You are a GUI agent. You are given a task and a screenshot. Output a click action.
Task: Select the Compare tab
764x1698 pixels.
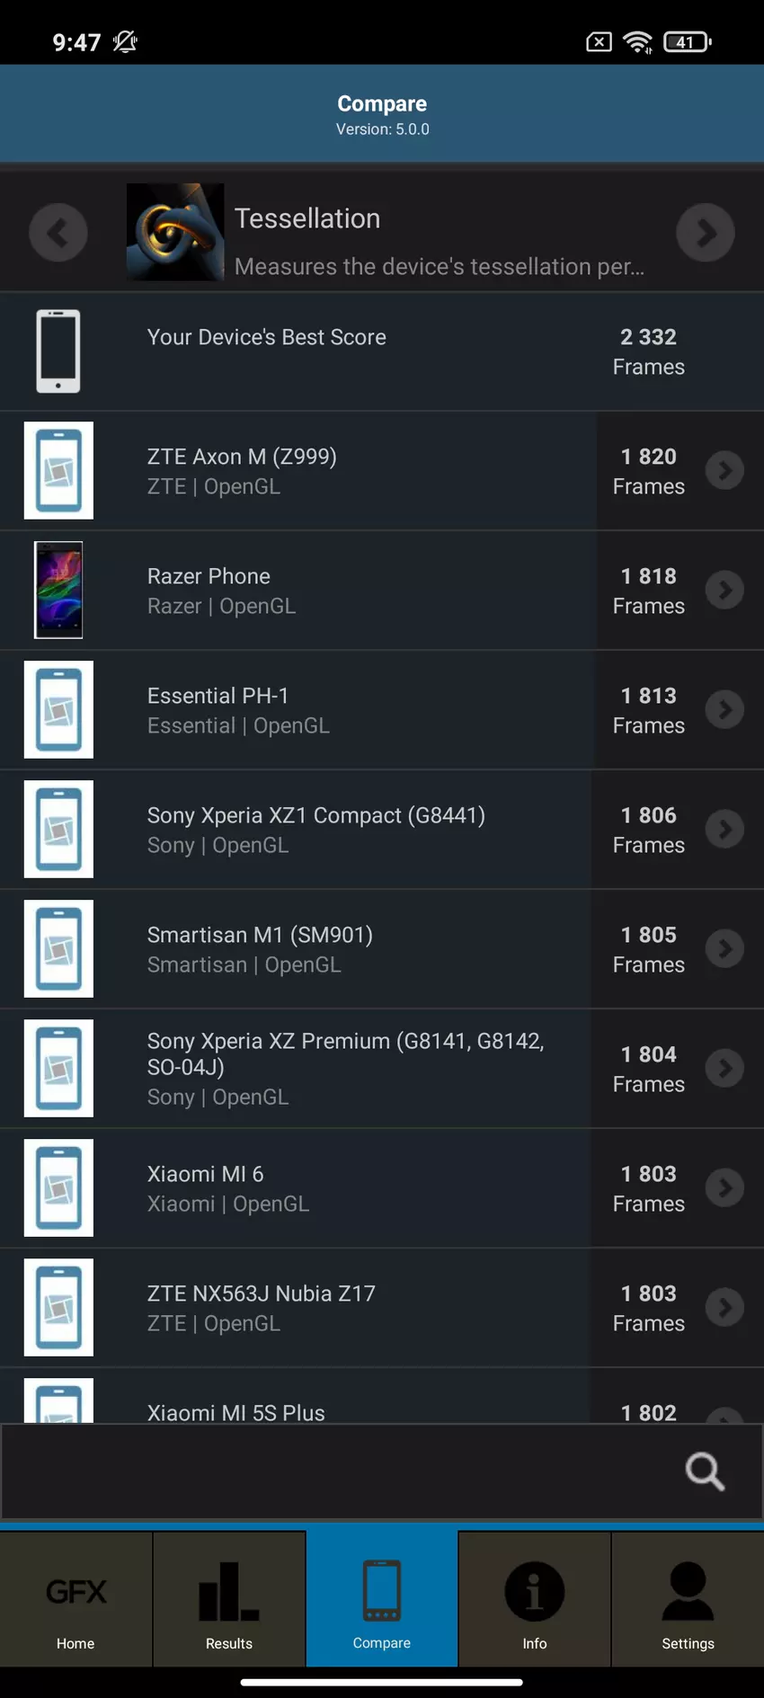382,1603
